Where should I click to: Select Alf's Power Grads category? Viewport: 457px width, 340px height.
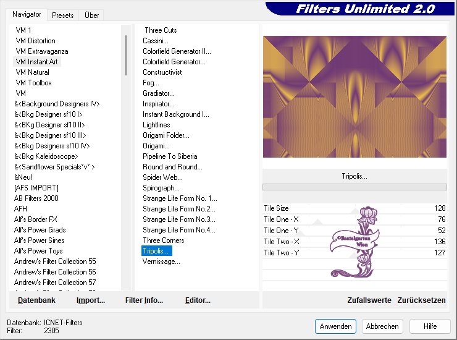tap(40, 230)
